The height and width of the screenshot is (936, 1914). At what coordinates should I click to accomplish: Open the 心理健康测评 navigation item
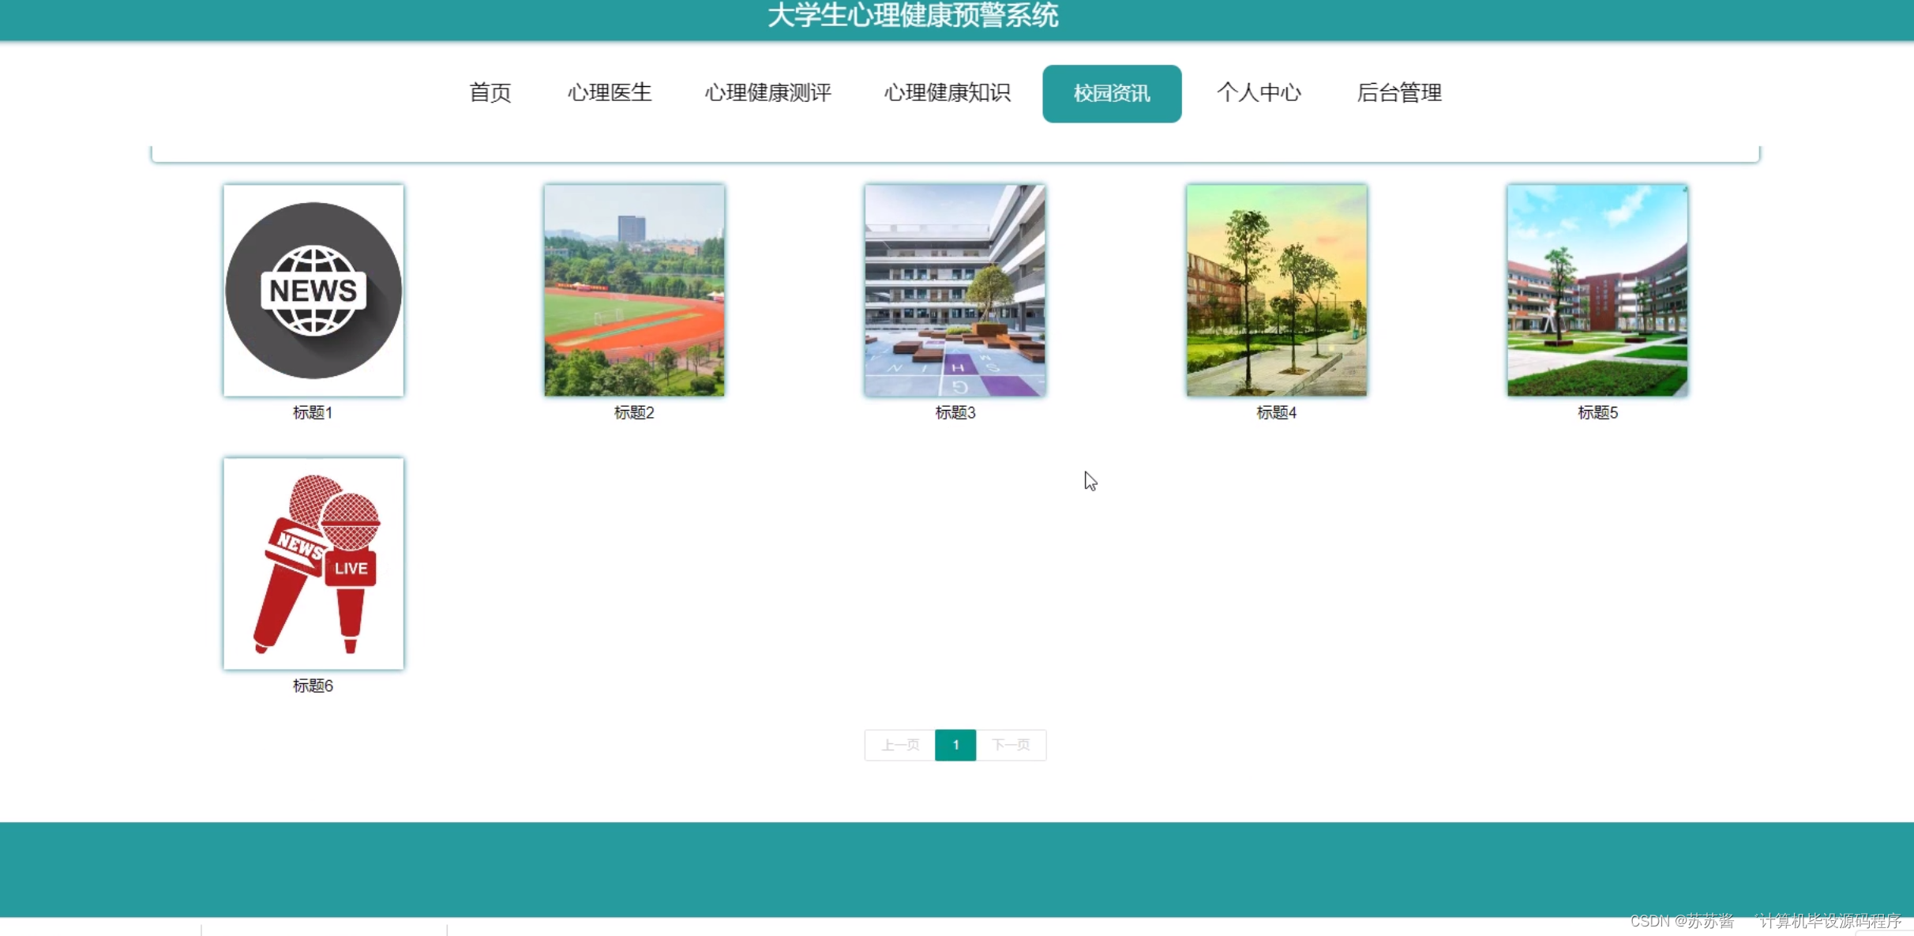pyautogui.click(x=767, y=92)
